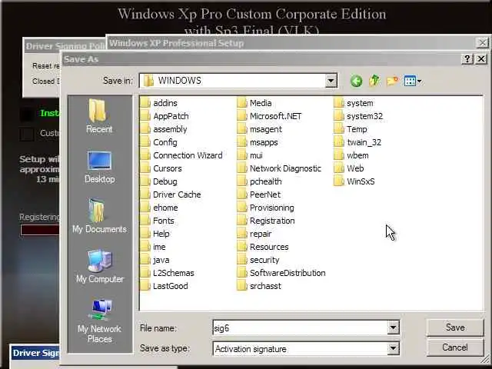Select the msapps folder
This screenshot has height=369, width=492.
258,142
